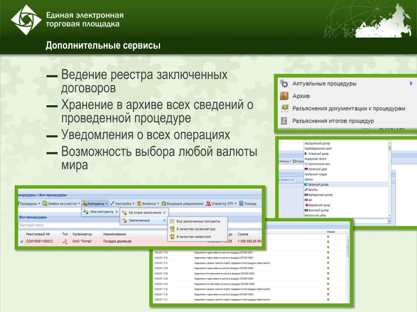Viewport: 417px width, 312px height.
Task: Click operation icon for the 12:45 notification
Action: [x=328, y=284]
